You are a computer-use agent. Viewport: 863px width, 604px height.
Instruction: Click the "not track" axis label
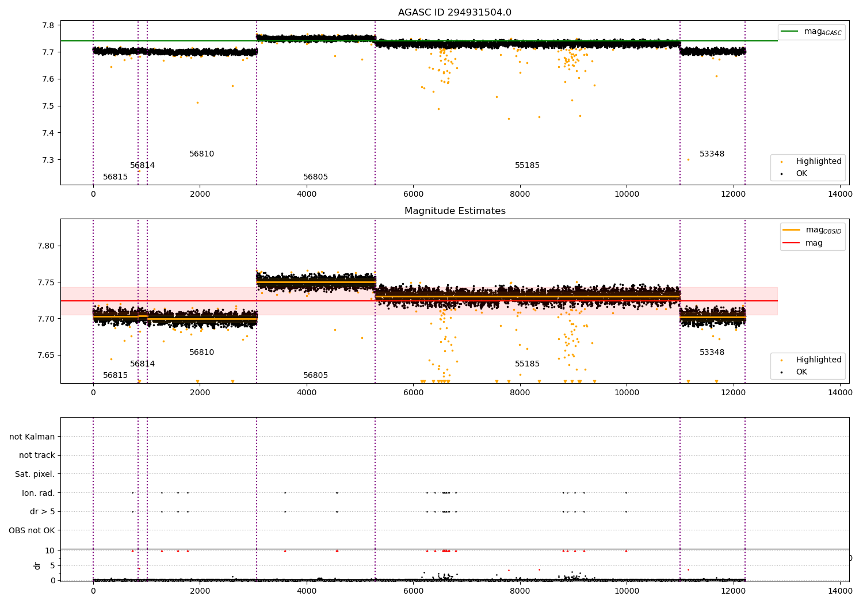(x=37, y=456)
